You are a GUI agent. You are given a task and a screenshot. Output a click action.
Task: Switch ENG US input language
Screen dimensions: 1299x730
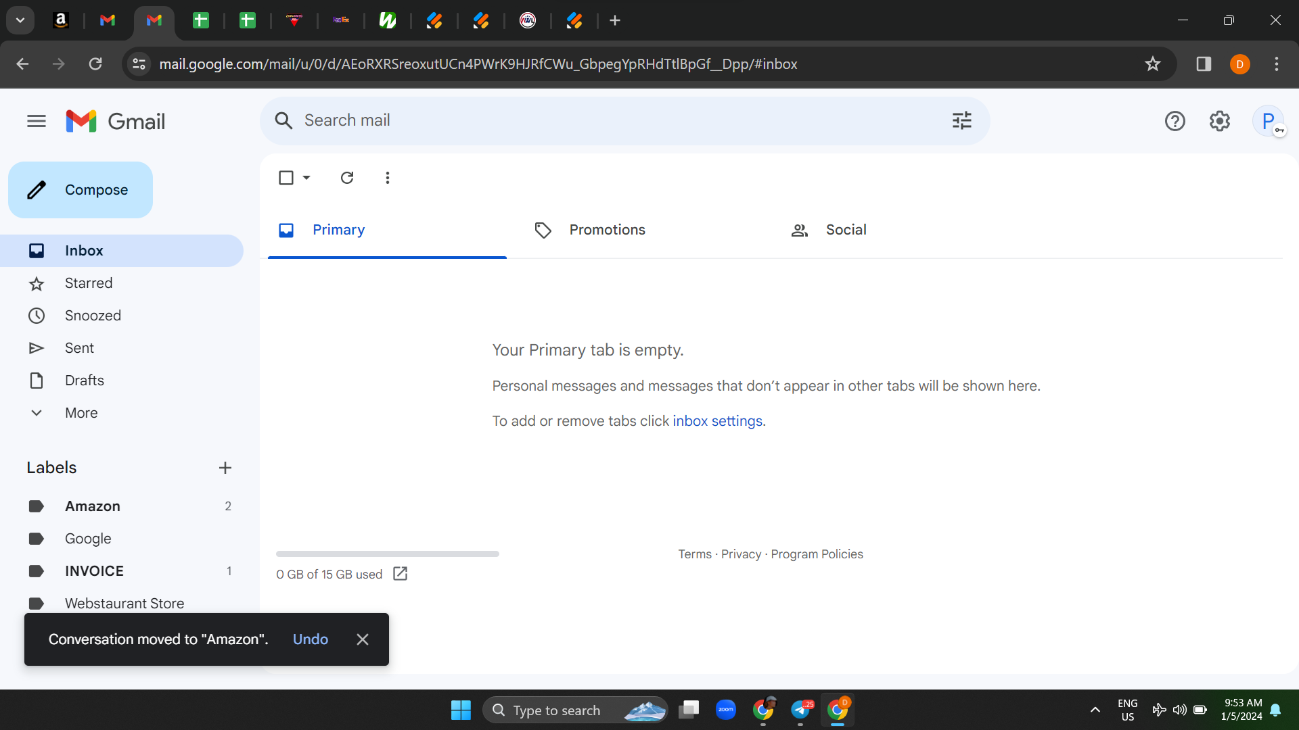[x=1127, y=710]
